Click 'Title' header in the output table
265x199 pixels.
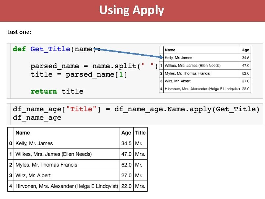(x=140, y=133)
